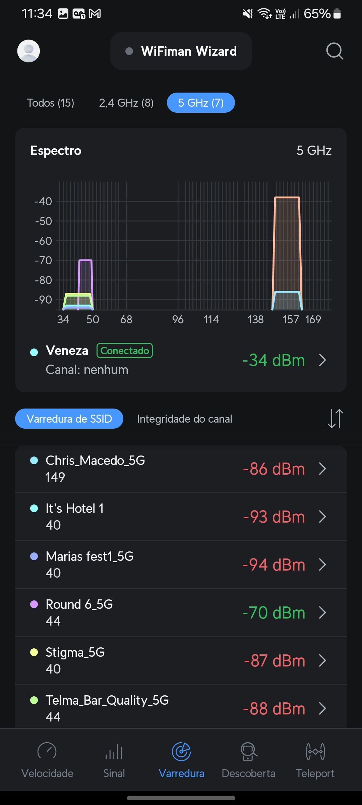
Task: Tap the purple dot beside Round 6_5G
Action: coord(34,604)
